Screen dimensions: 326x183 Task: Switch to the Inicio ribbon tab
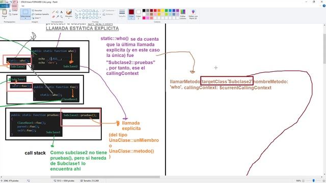(x=14, y=6)
